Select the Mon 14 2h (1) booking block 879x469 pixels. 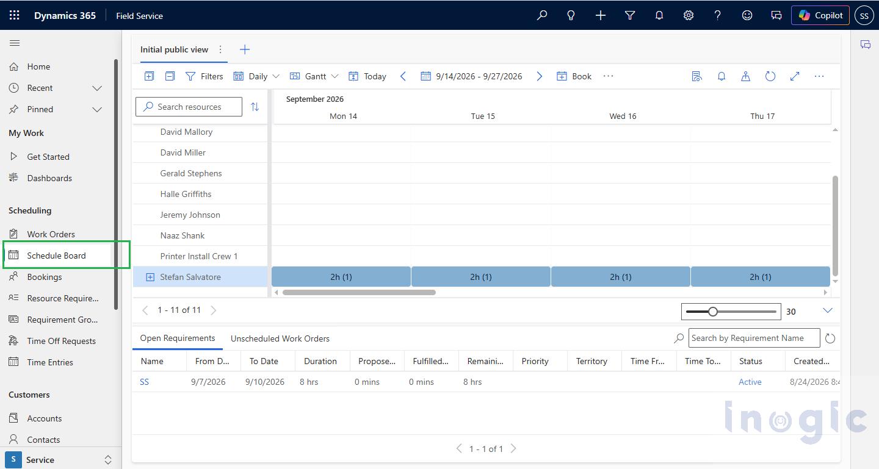[x=341, y=277]
